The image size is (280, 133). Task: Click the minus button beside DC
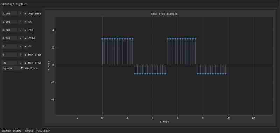[x=20, y=22]
